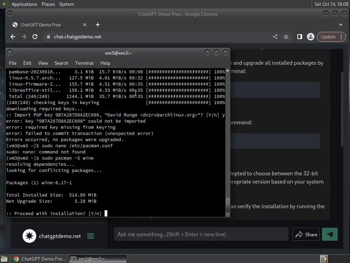
Task: Open a new Chrome tab
Action: [98, 25]
